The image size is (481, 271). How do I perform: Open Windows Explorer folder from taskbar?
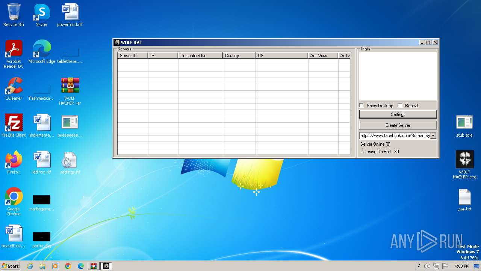coord(42,266)
